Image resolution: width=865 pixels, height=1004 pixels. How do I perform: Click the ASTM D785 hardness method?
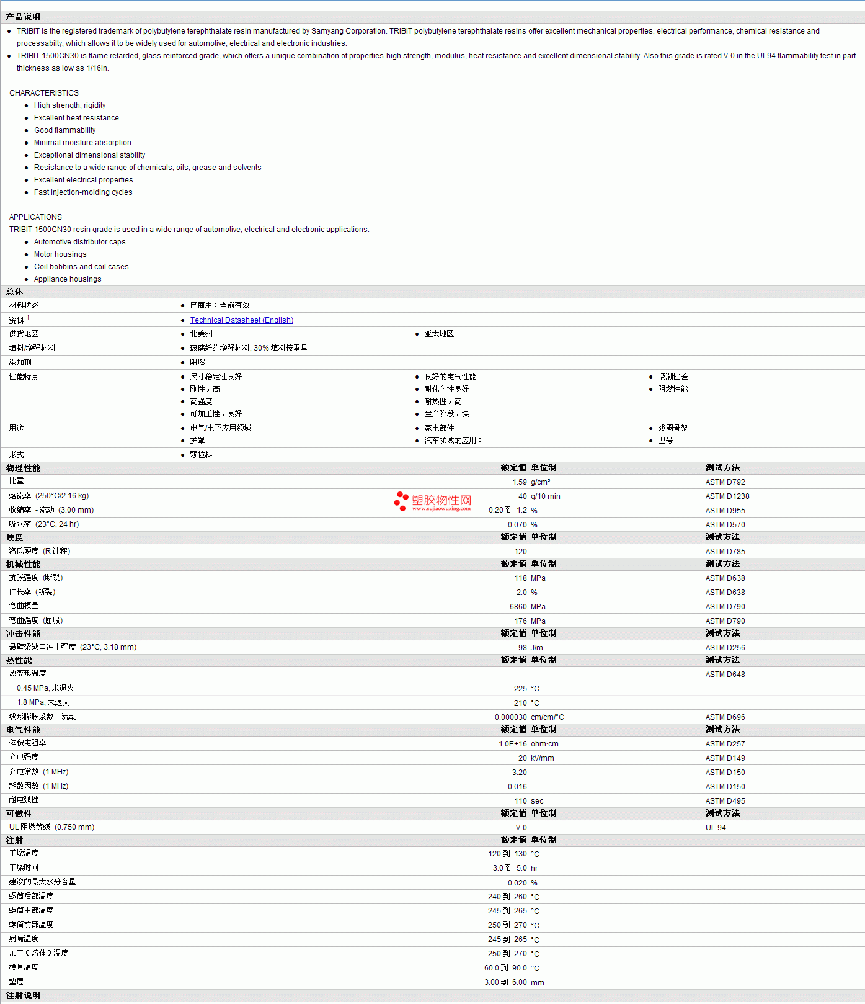click(725, 552)
